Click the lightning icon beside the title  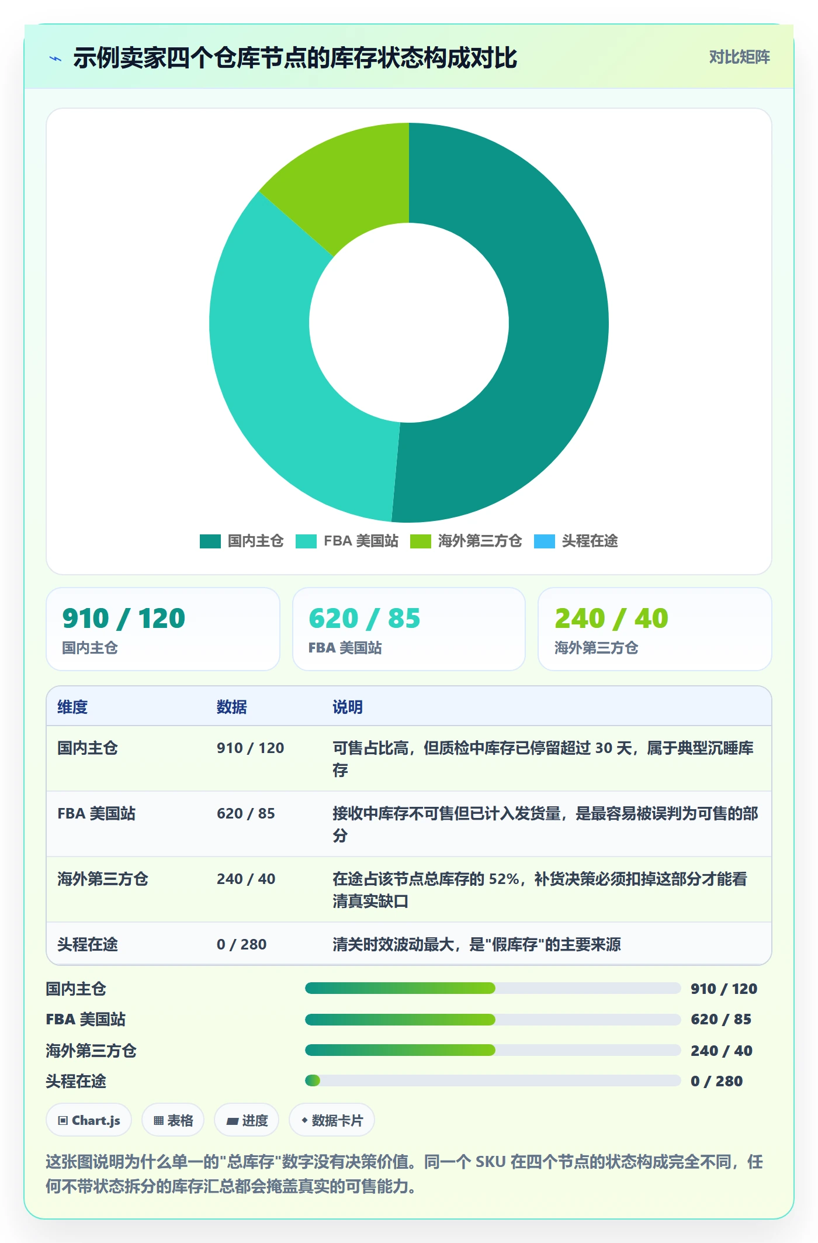point(56,58)
